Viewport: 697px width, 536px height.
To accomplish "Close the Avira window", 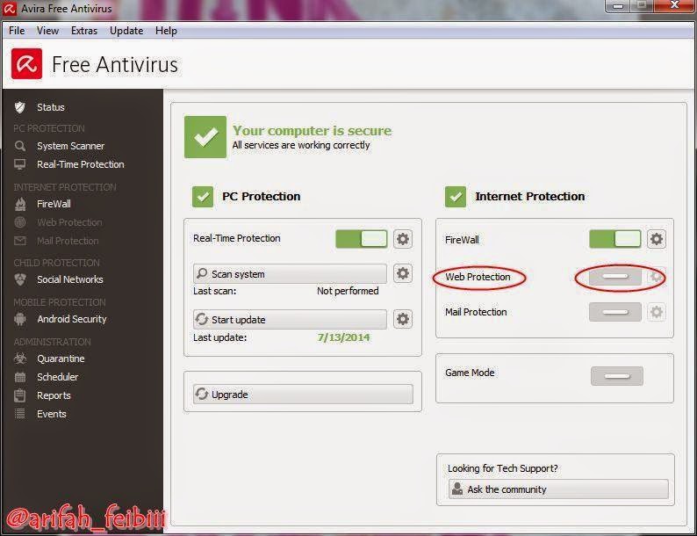I will [x=675, y=6].
